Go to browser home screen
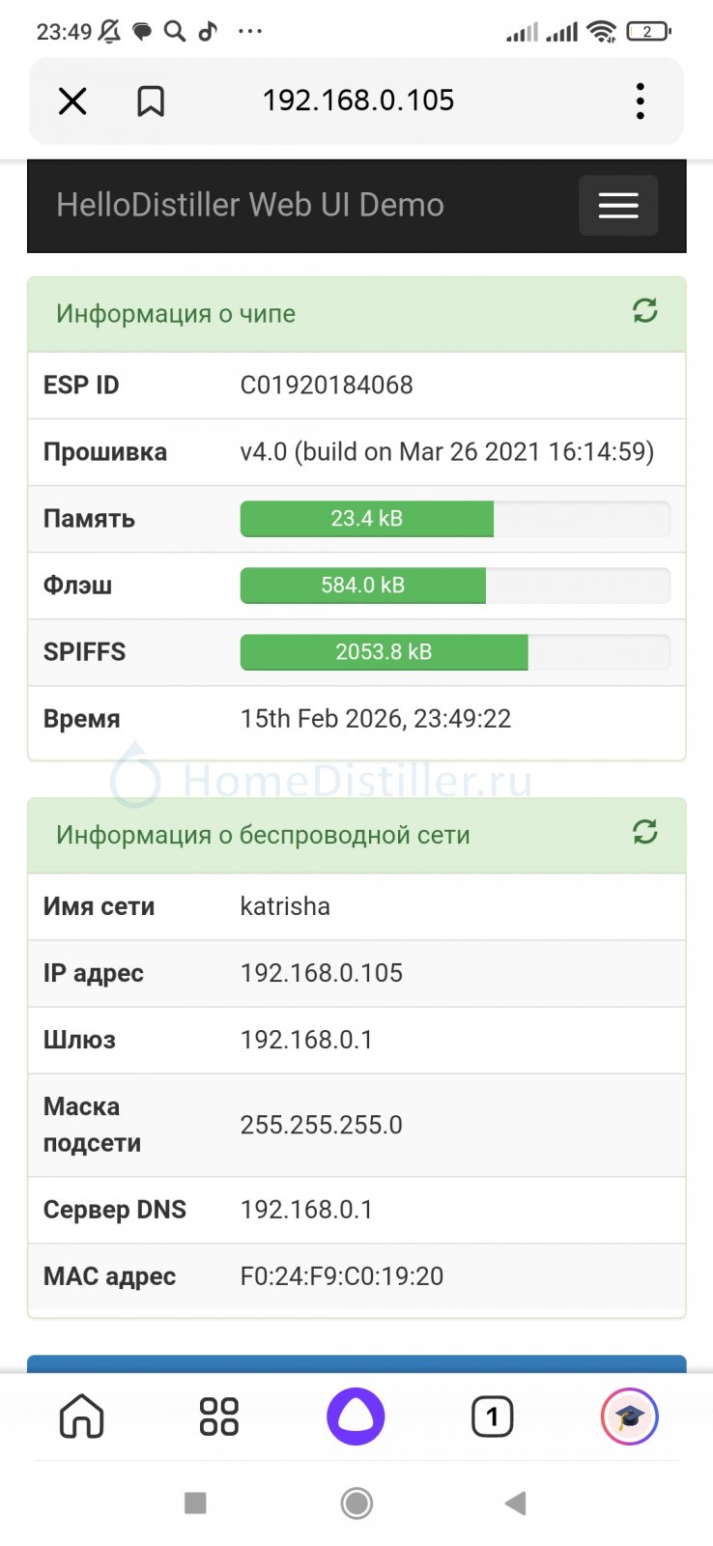The height and width of the screenshot is (1546, 713). 82,1417
